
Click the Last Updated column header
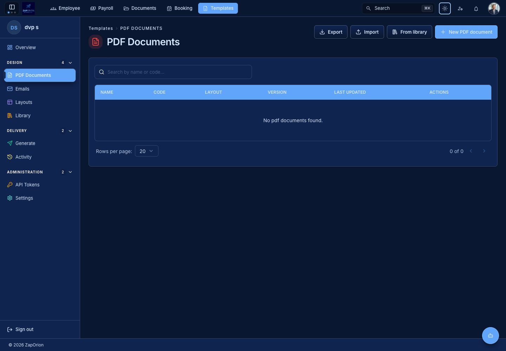(x=350, y=92)
